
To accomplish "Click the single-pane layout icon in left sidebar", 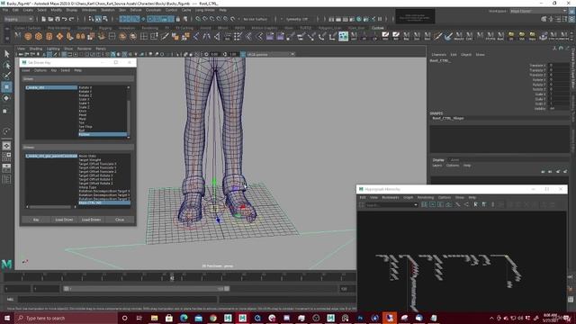I will [6, 146].
